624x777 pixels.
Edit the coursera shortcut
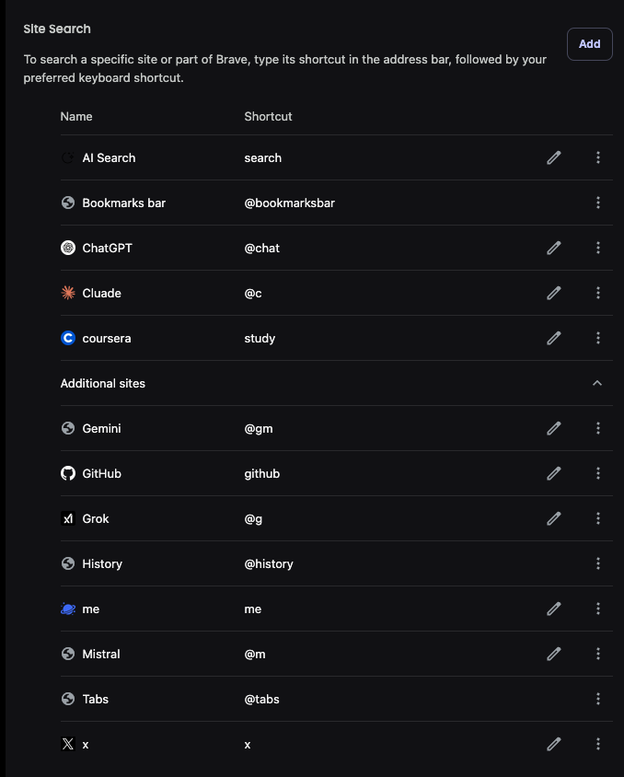click(x=553, y=338)
